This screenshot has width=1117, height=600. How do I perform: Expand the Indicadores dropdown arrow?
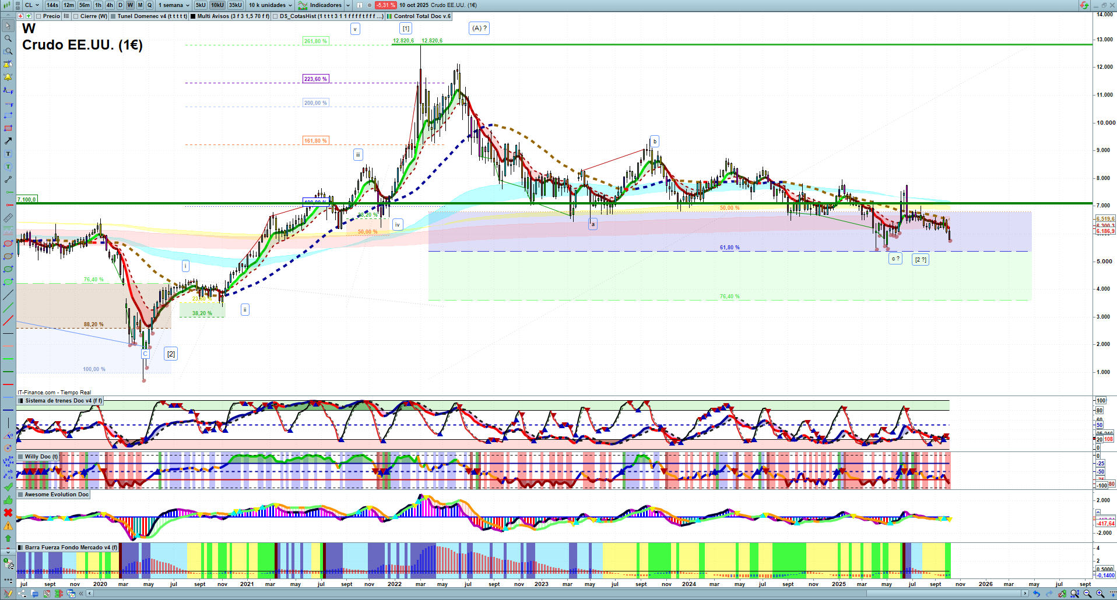[348, 5]
